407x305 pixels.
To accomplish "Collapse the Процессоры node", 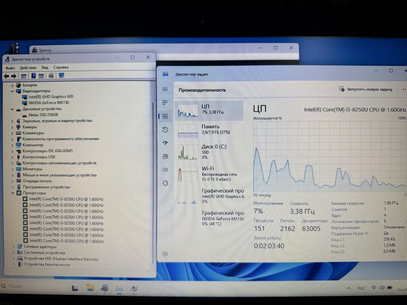I will click(x=13, y=193).
